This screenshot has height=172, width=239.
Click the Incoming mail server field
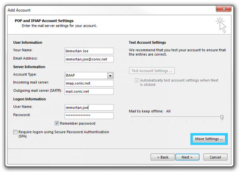coord(89,83)
